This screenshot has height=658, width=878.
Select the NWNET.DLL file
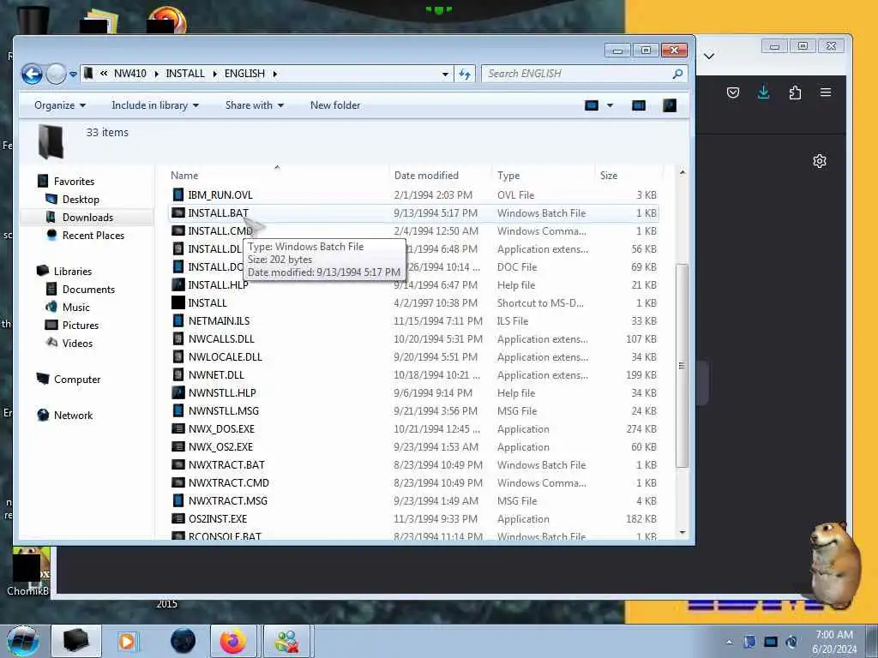[x=414, y=375]
